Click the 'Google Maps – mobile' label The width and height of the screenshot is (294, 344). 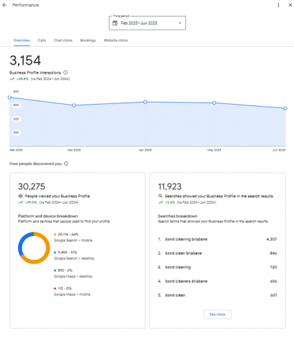72,294
